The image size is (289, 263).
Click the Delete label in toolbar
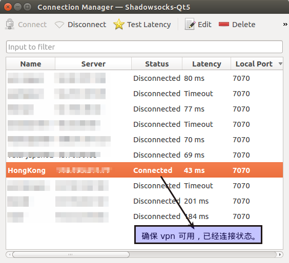tap(244, 25)
